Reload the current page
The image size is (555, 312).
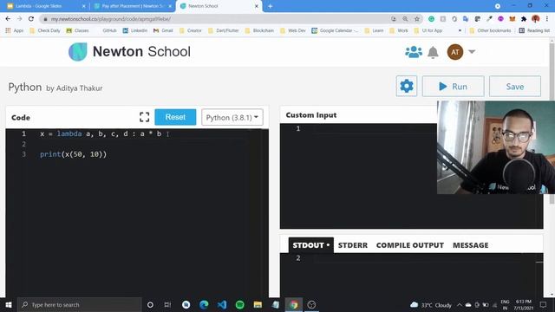pyautogui.click(x=31, y=19)
